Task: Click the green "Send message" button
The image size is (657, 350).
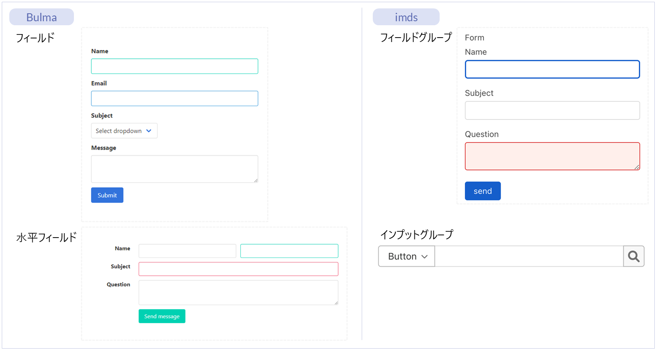Action: [x=162, y=316]
